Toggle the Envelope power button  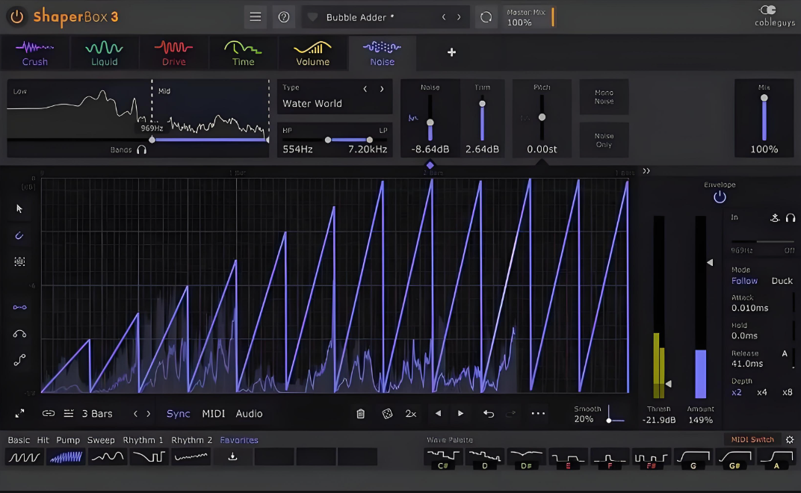click(x=720, y=197)
